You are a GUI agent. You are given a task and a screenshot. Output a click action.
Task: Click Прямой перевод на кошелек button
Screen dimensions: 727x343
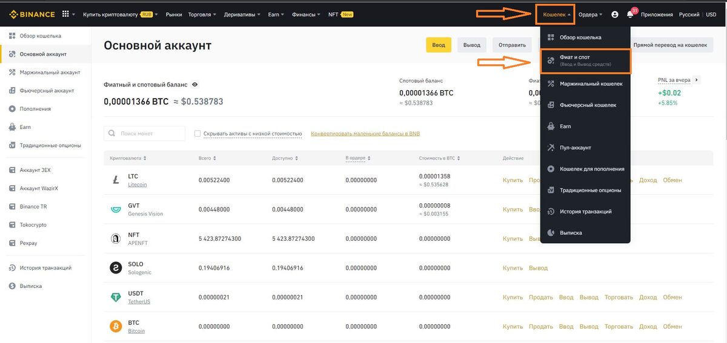669,45
